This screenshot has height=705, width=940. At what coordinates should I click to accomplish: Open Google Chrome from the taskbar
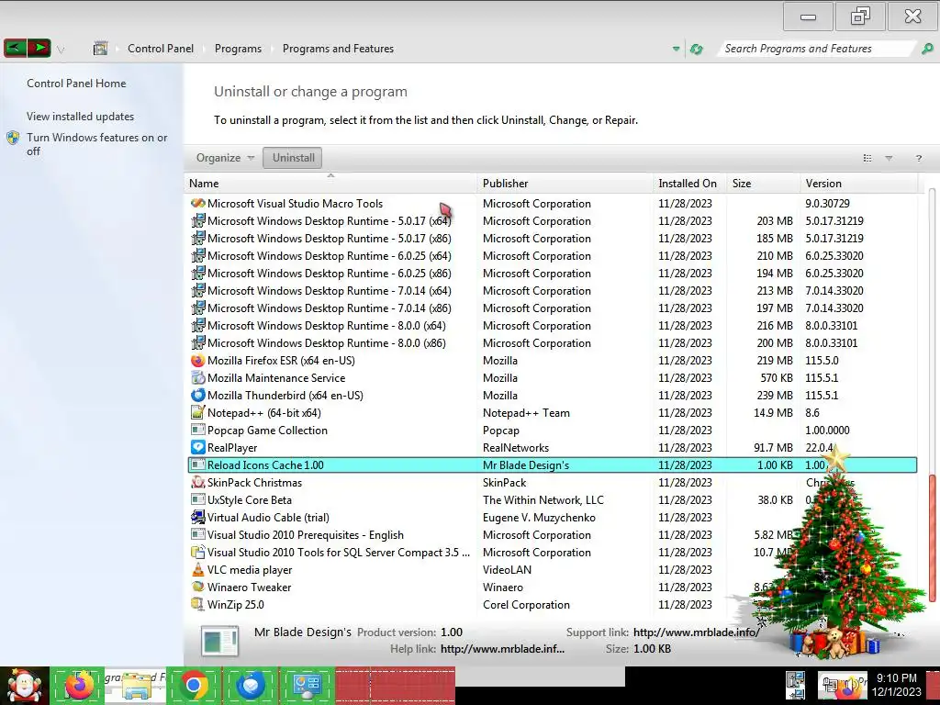tap(193, 685)
